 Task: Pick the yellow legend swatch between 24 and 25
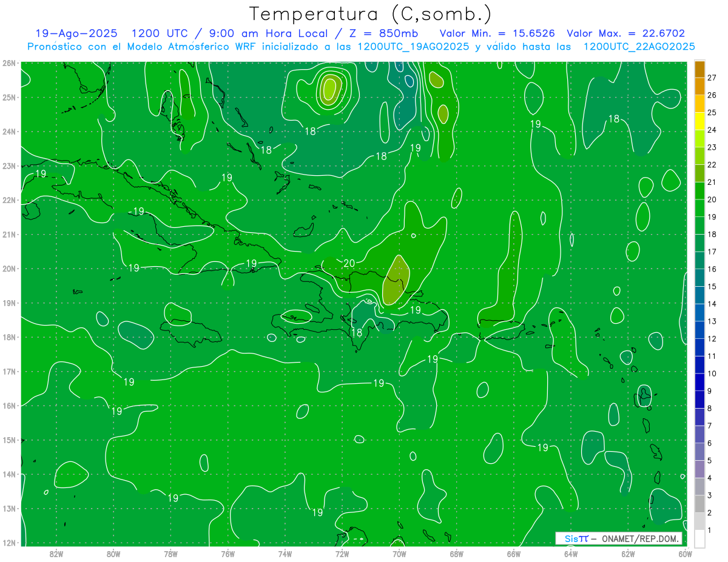tap(699, 121)
